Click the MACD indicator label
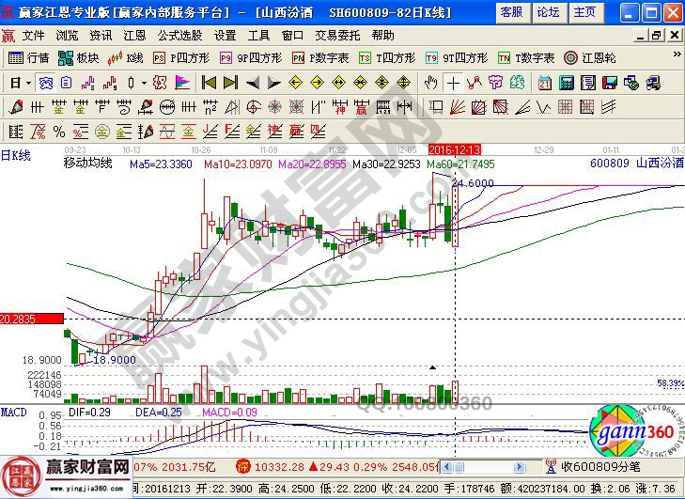This screenshot has width=685, height=499. (13, 413)
